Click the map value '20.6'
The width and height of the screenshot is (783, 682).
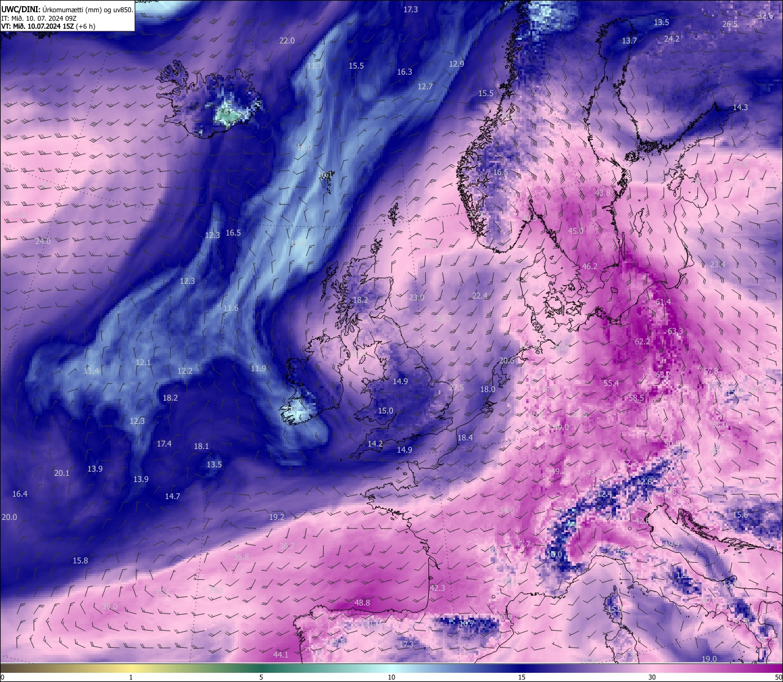(x=507, y=361)
